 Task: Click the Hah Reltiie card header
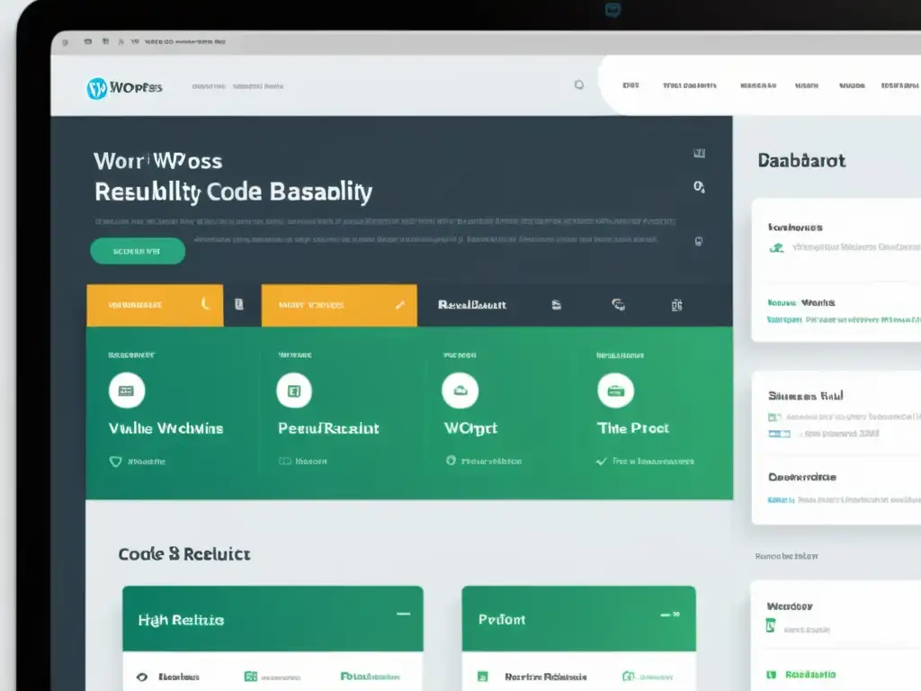[273, 619]
